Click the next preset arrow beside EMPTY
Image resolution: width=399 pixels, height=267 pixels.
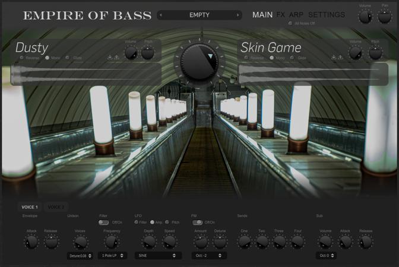pos(238,15)
